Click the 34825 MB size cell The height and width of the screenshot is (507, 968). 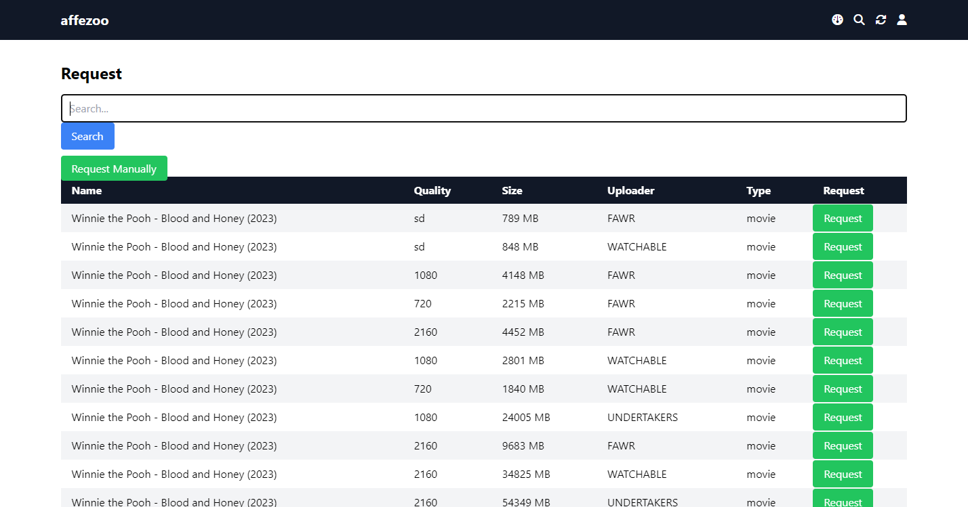coord(526,474)
